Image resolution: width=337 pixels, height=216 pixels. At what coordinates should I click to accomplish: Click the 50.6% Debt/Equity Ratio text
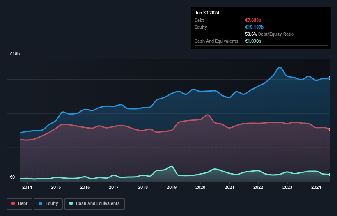(269, 34)
